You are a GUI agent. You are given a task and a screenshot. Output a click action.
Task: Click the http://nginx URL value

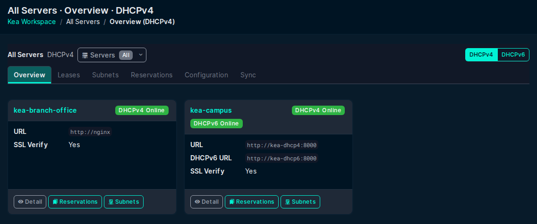[90, 132]
